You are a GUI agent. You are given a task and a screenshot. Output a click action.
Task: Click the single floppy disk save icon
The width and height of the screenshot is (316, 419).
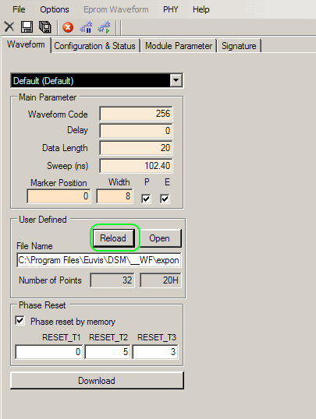pyautogui.click(x=27, y=27)
